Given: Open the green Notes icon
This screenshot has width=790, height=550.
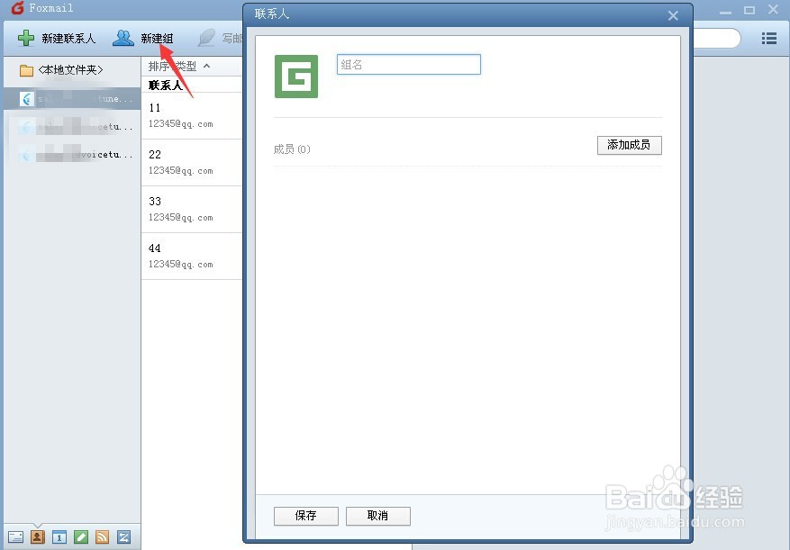Looking at the screenshot, I should [x=81, y=536].
